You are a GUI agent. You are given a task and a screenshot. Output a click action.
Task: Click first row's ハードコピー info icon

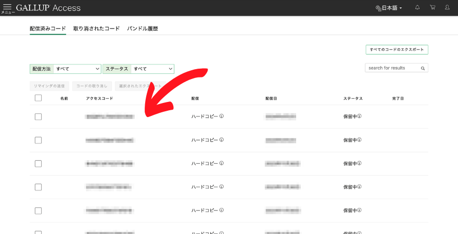click(221, 116)
